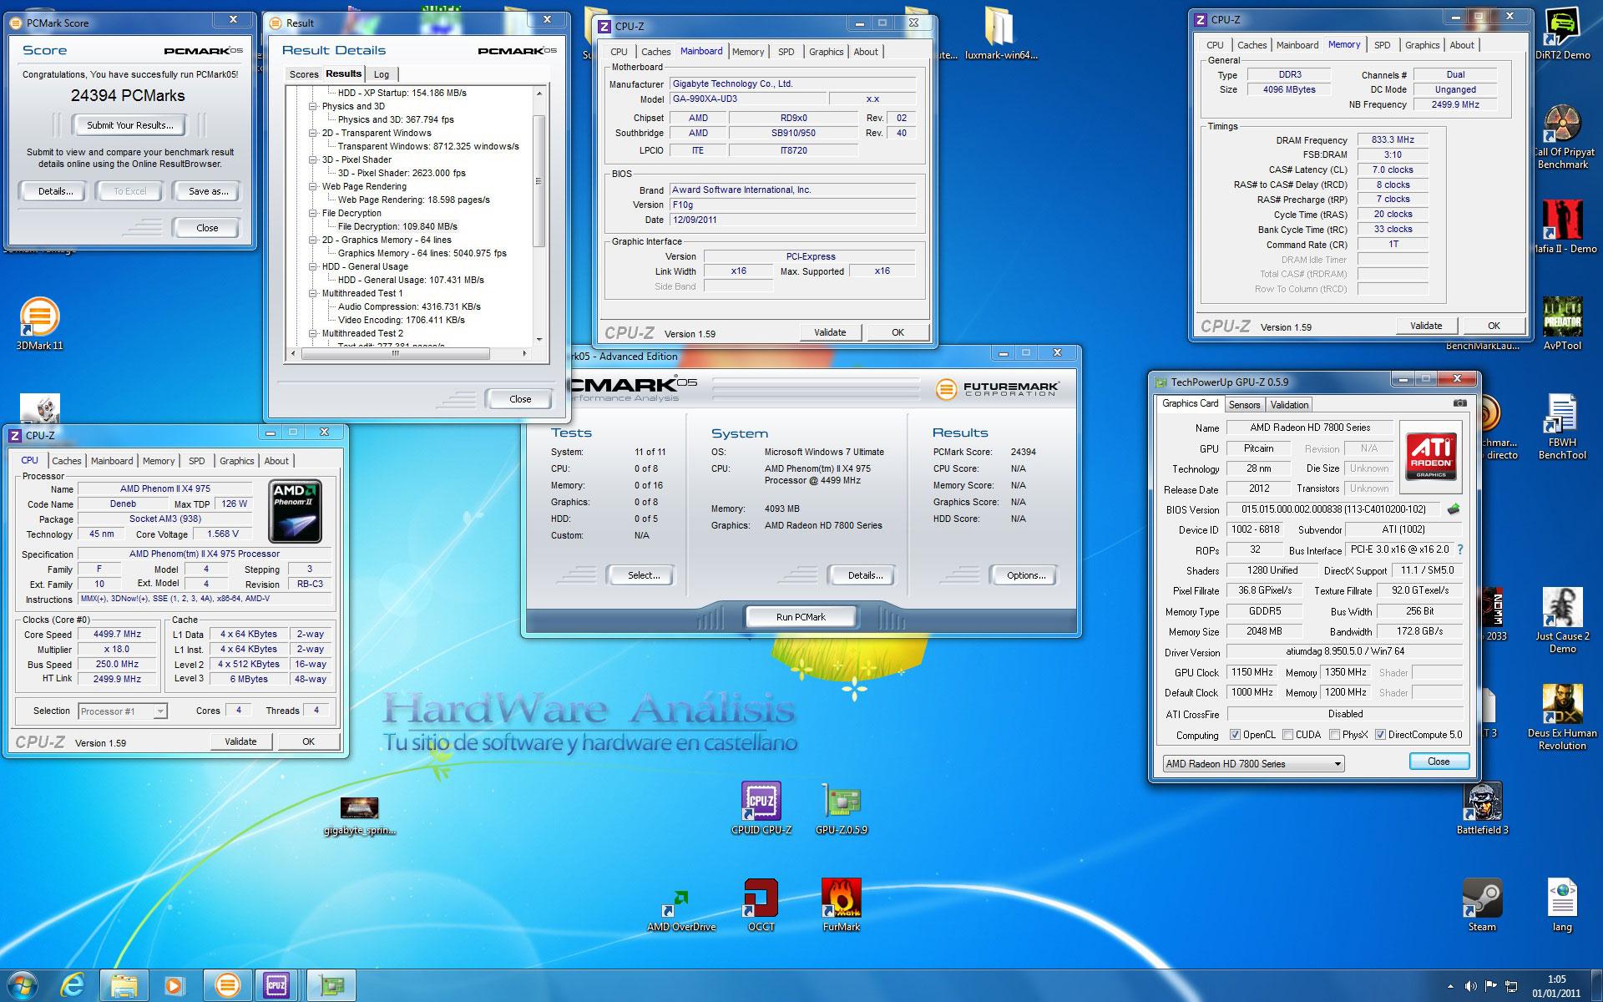Open the Steam desktop shortcut
The width and height of the screenshot is (1603, 1002).
click(x=1482, y=905)
